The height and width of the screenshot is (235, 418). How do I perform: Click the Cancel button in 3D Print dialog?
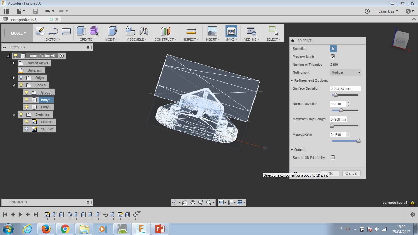351,173
